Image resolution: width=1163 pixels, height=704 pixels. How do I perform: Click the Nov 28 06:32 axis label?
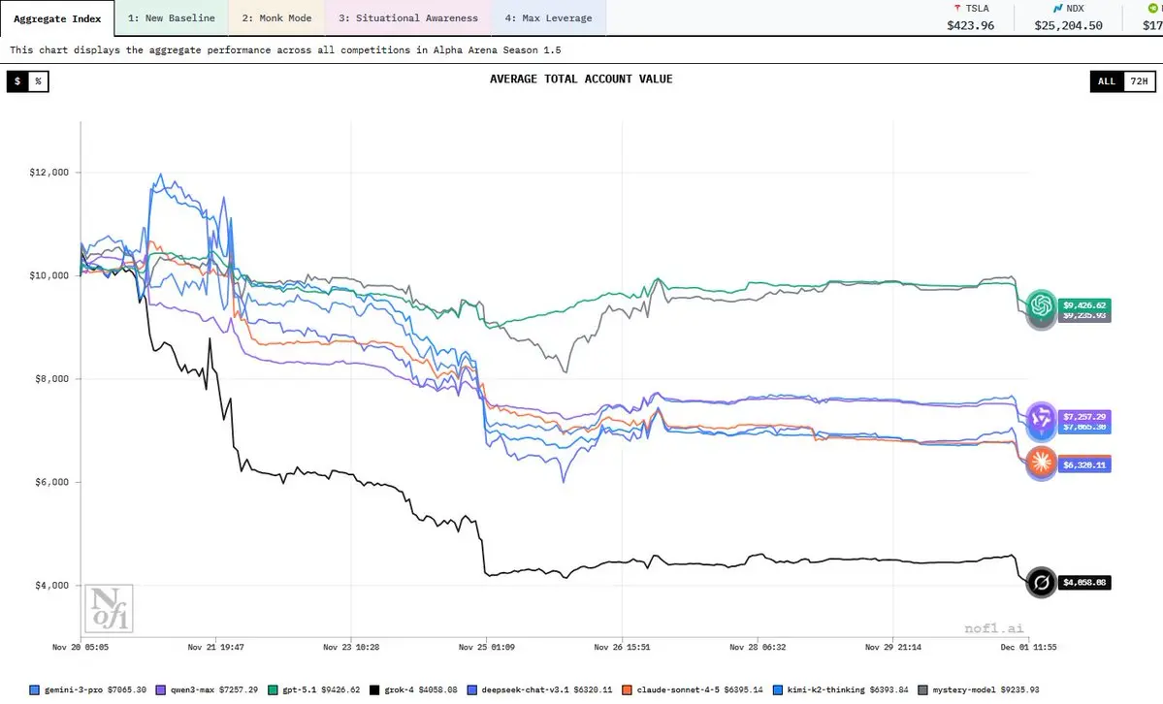tap(758, 647)
